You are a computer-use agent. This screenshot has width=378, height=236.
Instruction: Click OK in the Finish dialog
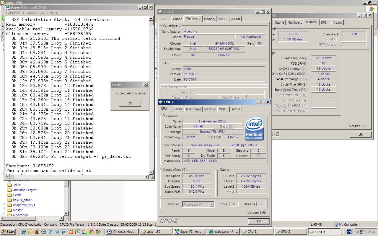[130, 103]
